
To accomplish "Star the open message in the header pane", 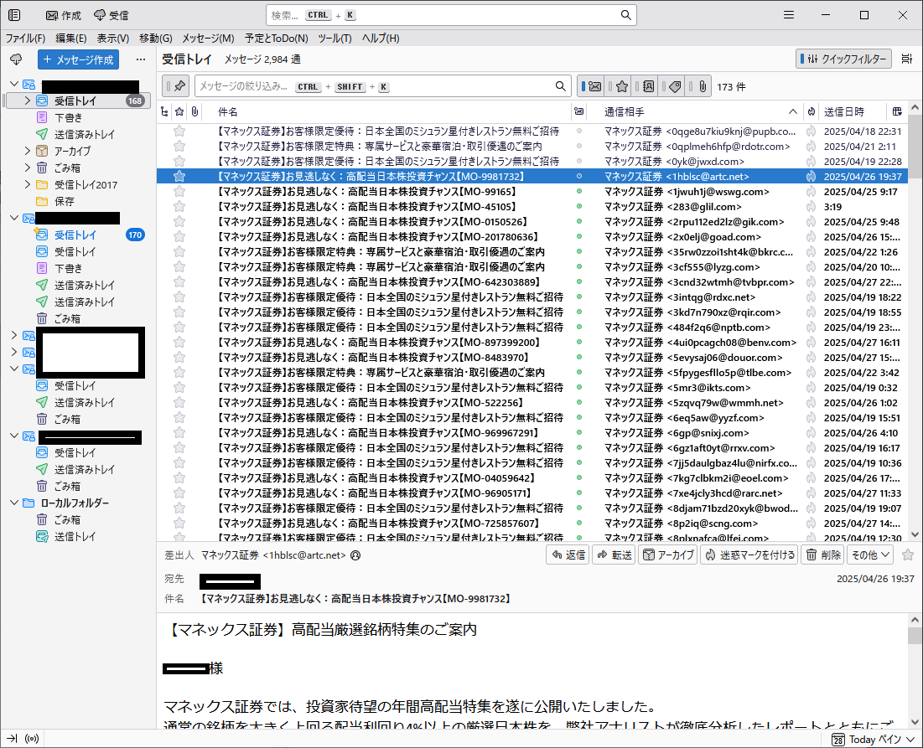I will [908, 555].
